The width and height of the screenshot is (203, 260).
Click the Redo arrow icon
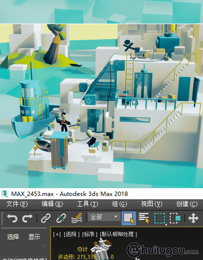[x=27, y=218]
